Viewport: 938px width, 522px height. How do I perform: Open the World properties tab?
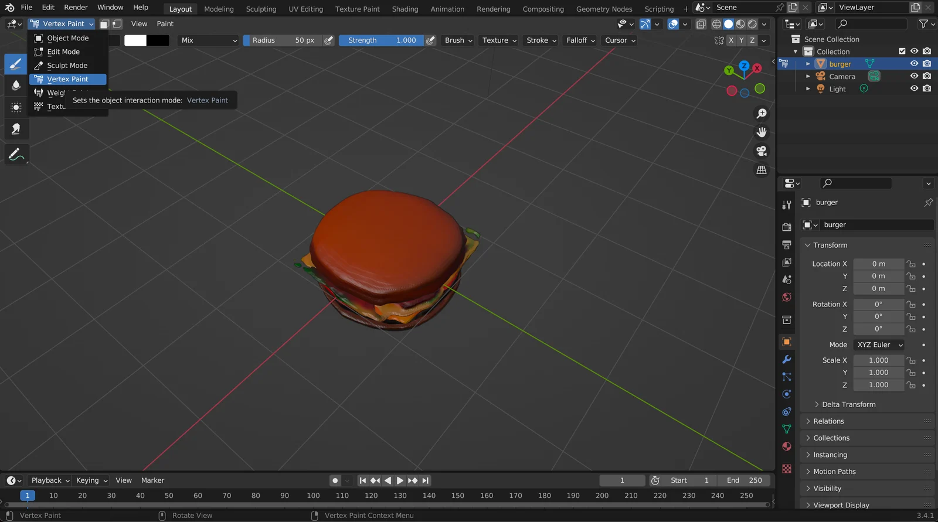[787, 297]
